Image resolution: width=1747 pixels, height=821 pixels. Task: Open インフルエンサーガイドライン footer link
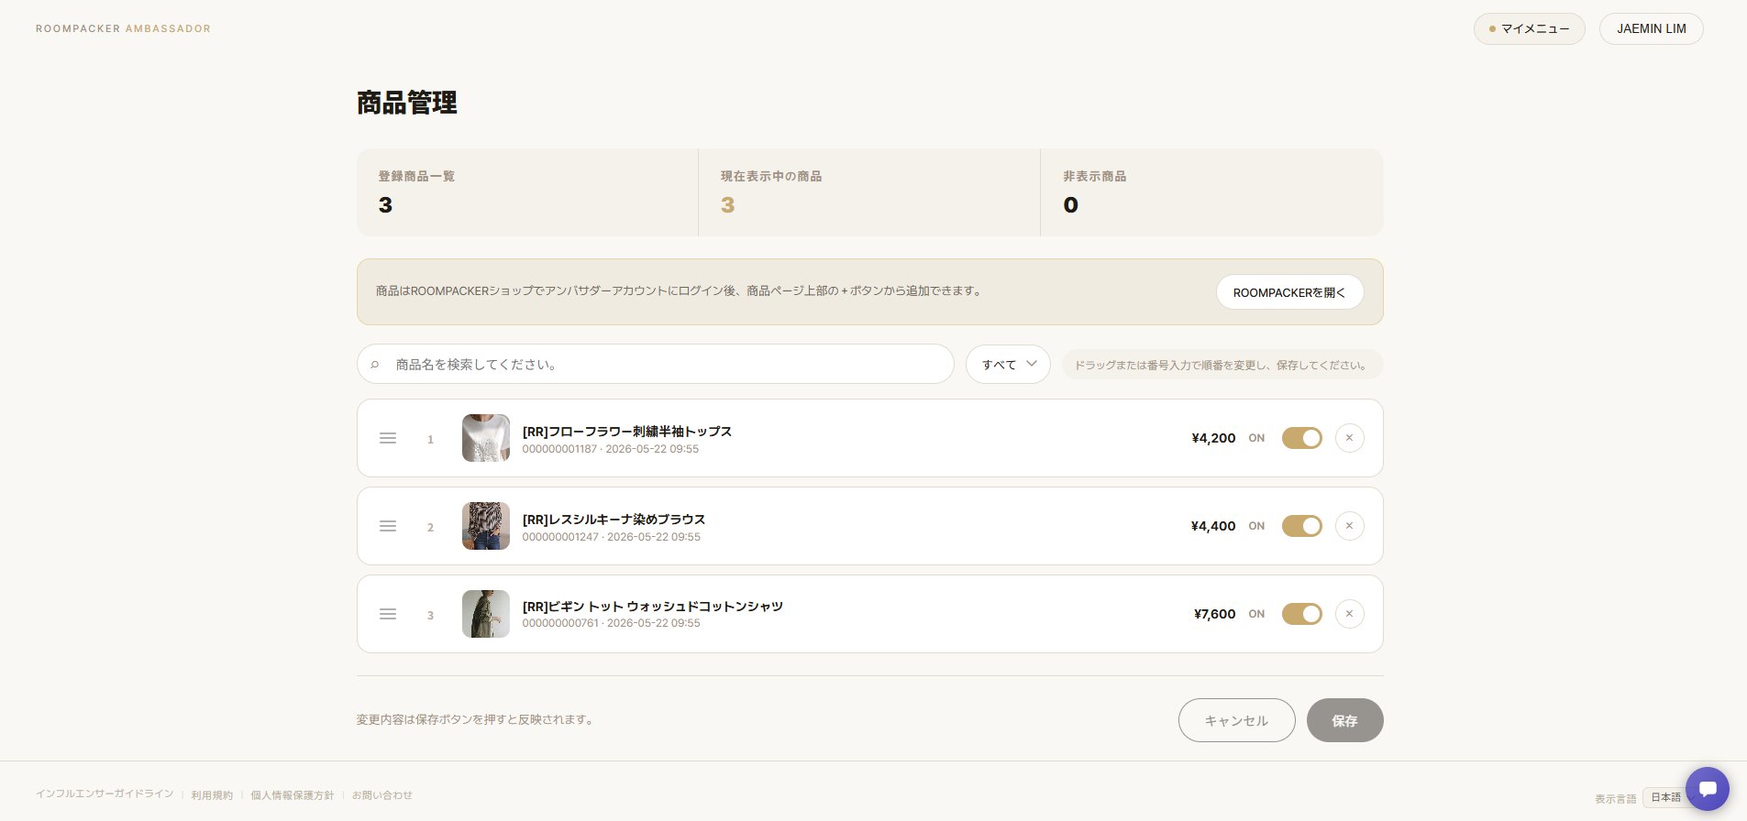[105, 794]
